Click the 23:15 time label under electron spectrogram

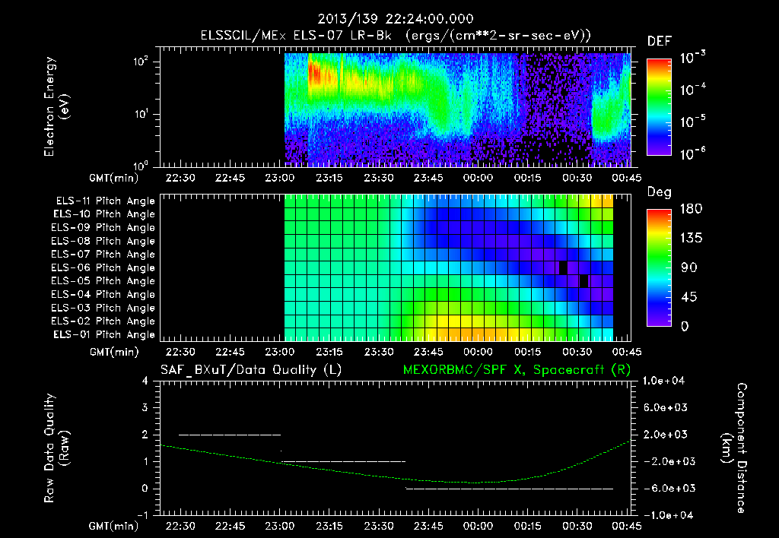point(329,178)
